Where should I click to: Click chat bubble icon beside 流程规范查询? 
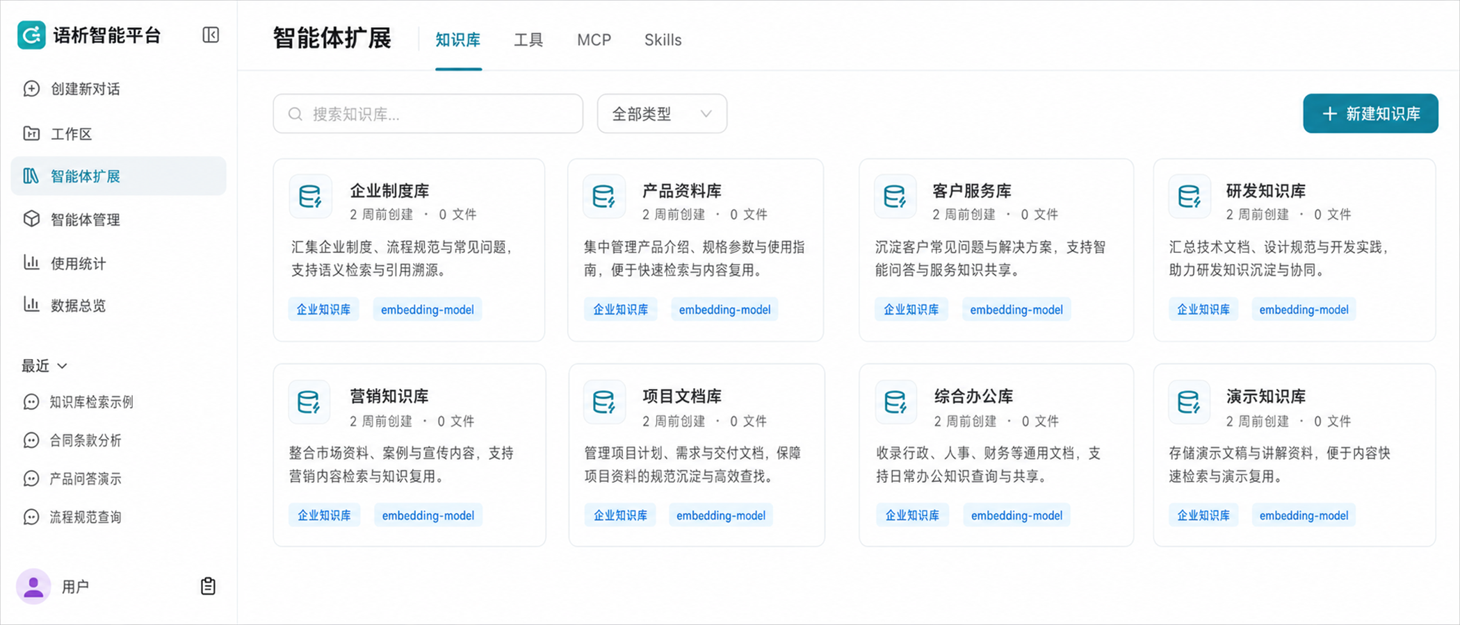click(31, 517)
